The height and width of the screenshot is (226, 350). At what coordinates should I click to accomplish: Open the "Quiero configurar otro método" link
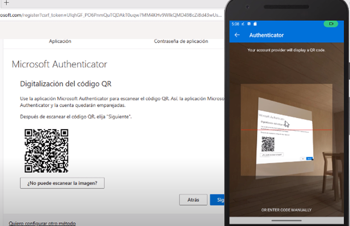(42, 223)
